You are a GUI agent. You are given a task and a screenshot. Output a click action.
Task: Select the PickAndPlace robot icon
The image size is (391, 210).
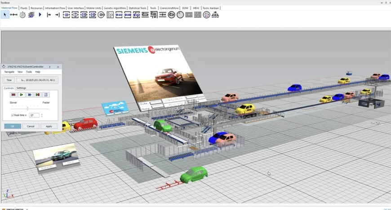(x=101, y=15)
